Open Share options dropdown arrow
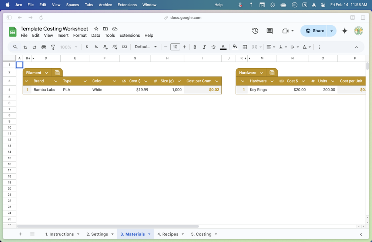372x242 pixels. coord(331,31)
